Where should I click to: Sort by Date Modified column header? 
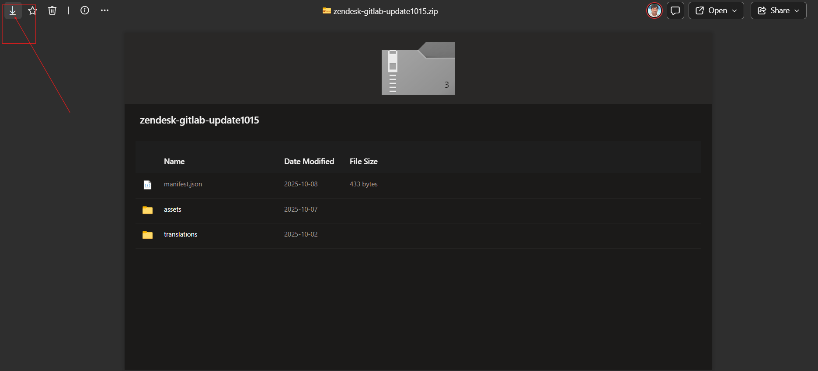(309, 161)
